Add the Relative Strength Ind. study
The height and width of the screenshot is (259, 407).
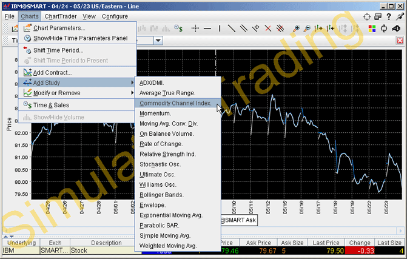[x=178, y=154]
